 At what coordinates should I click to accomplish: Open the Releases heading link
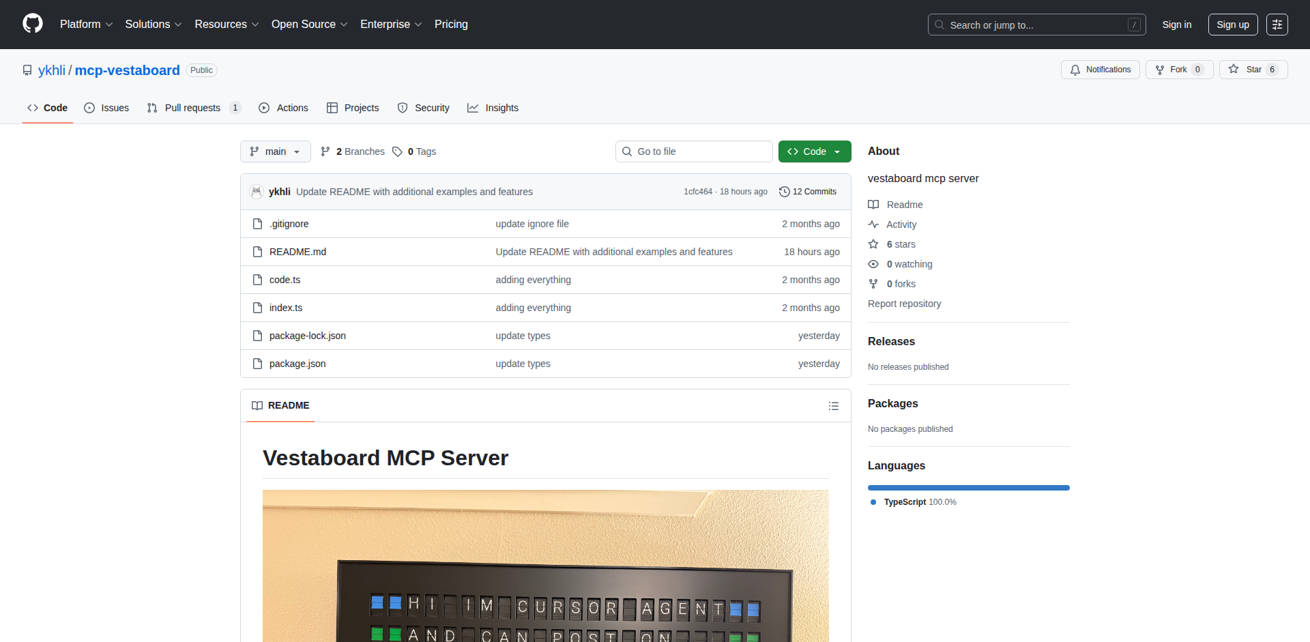click(x=891, y=341)
